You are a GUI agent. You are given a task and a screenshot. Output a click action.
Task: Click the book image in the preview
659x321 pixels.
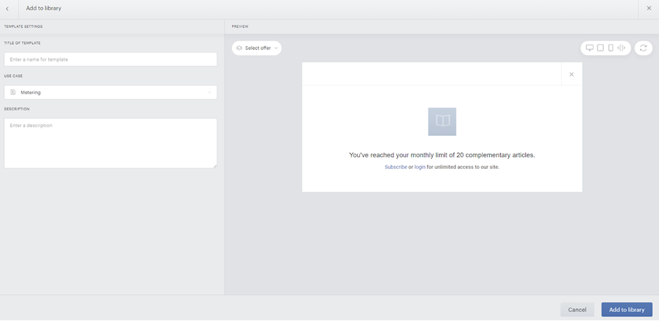pos(442,121)
